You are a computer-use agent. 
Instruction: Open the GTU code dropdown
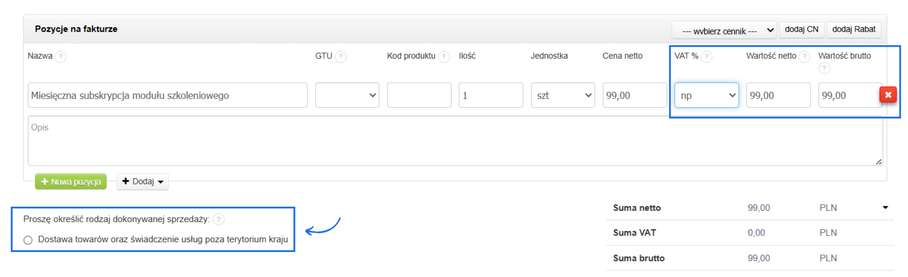point(347,95)
